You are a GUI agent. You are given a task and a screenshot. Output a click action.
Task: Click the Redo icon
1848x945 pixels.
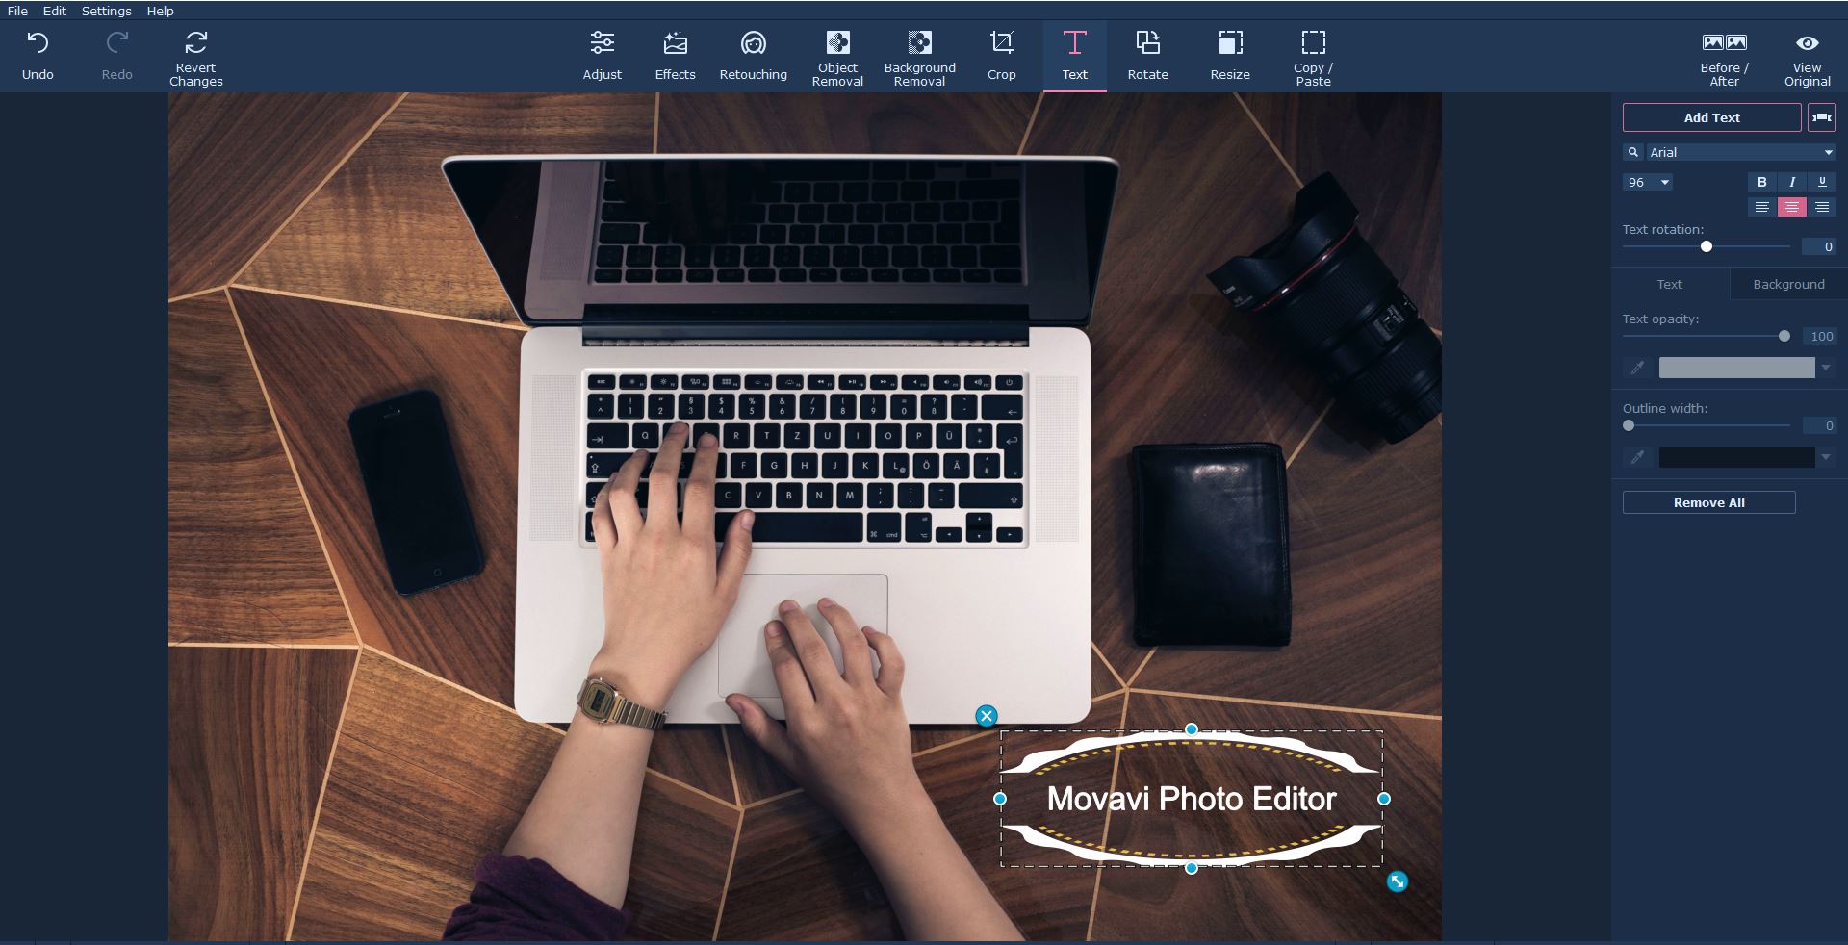click(x=117, y=43)
